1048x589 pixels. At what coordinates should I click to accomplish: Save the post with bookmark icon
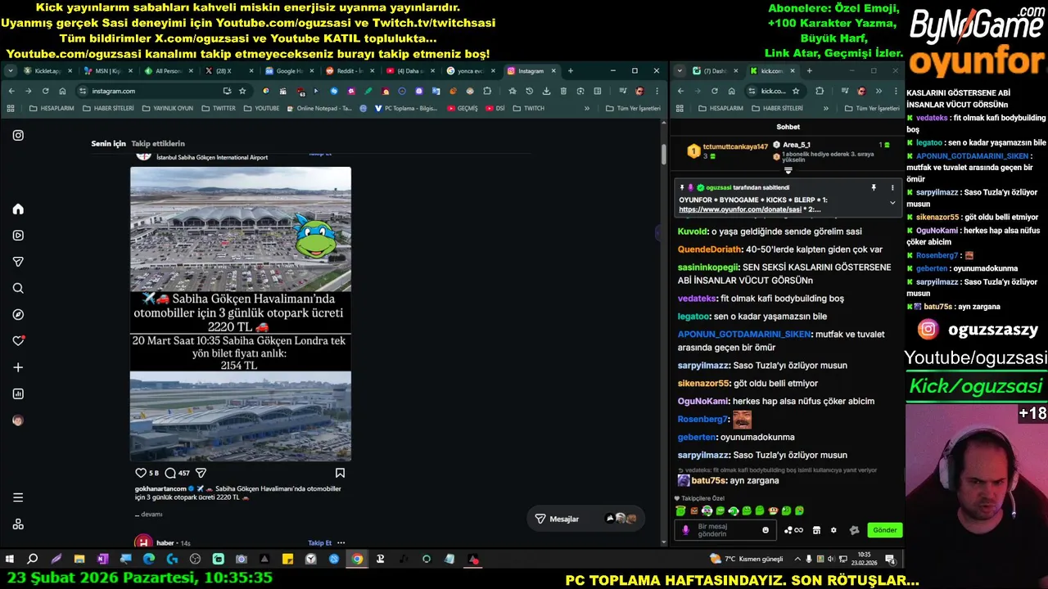tap(340, 473)
